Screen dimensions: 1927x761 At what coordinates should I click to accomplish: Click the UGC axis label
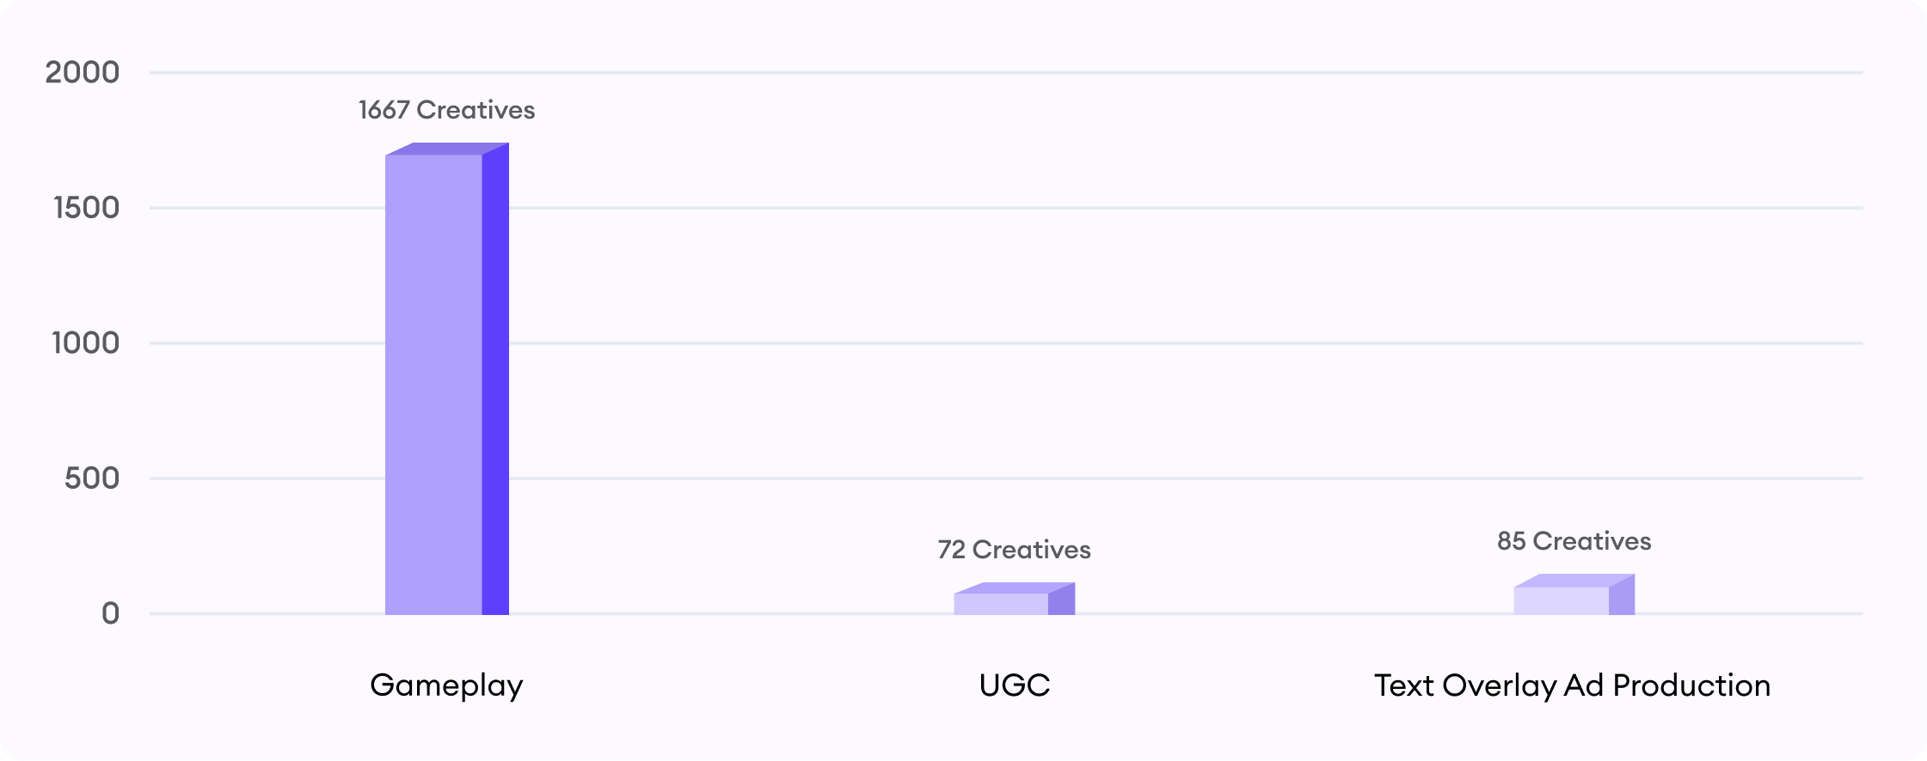tap(1015, 685)
